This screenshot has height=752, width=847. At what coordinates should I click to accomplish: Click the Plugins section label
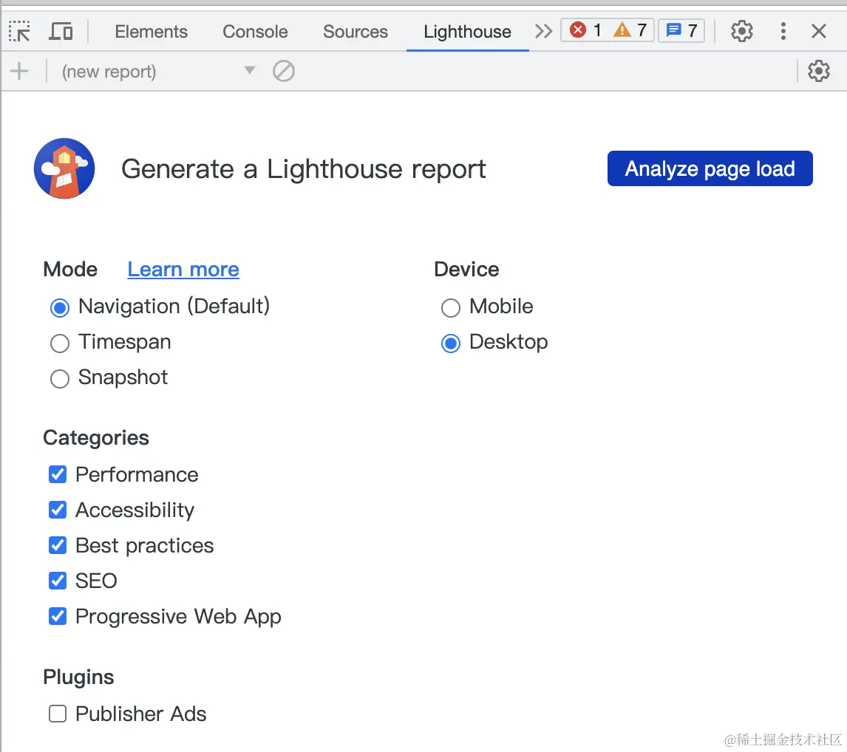(78, 677)
